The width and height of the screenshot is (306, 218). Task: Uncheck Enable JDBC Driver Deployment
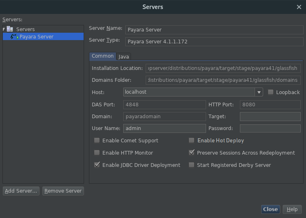pyautogui.click(x=97, y=165)
